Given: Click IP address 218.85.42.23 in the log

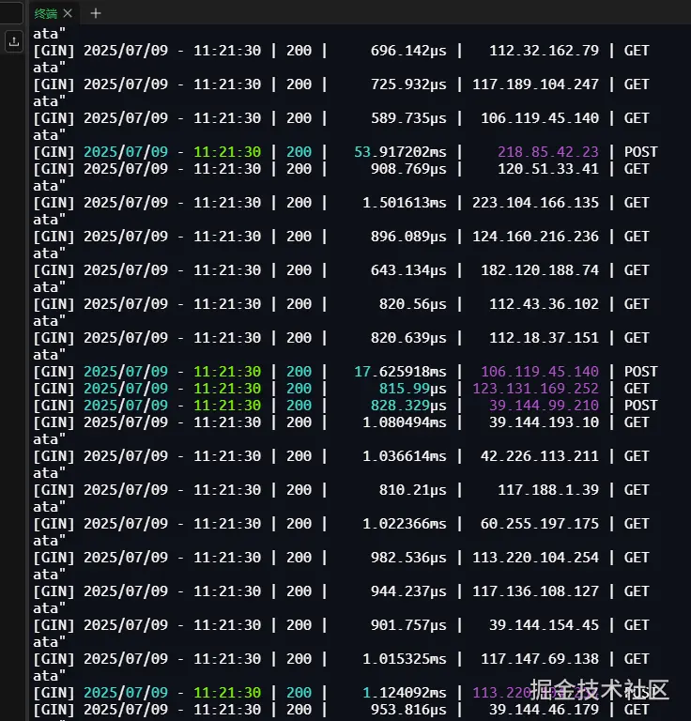Looking at the screenshot, I should tap(547, 152).
